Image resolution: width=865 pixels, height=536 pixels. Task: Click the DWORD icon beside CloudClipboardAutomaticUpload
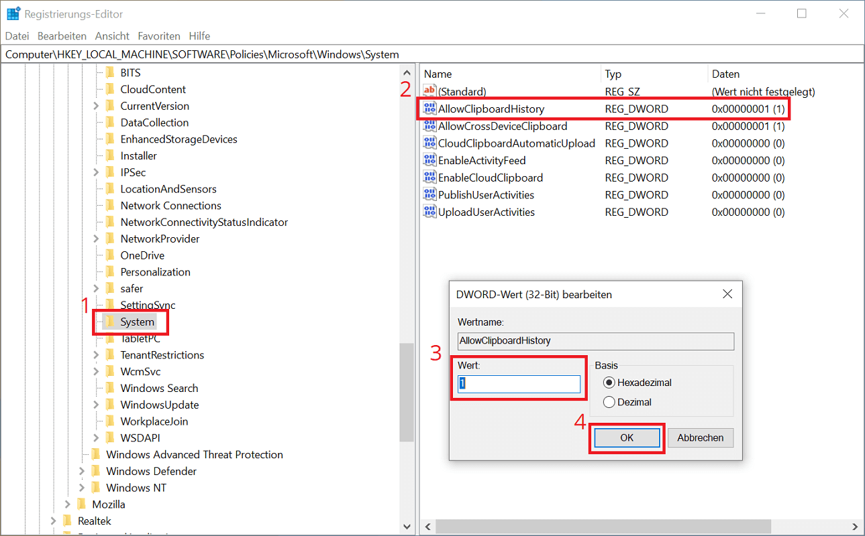[x=429, y=143]
